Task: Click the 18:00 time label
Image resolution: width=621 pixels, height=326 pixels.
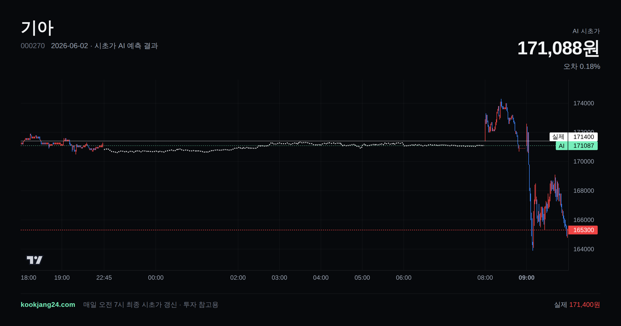Action: pyautogui.click(x=28, y=278)
